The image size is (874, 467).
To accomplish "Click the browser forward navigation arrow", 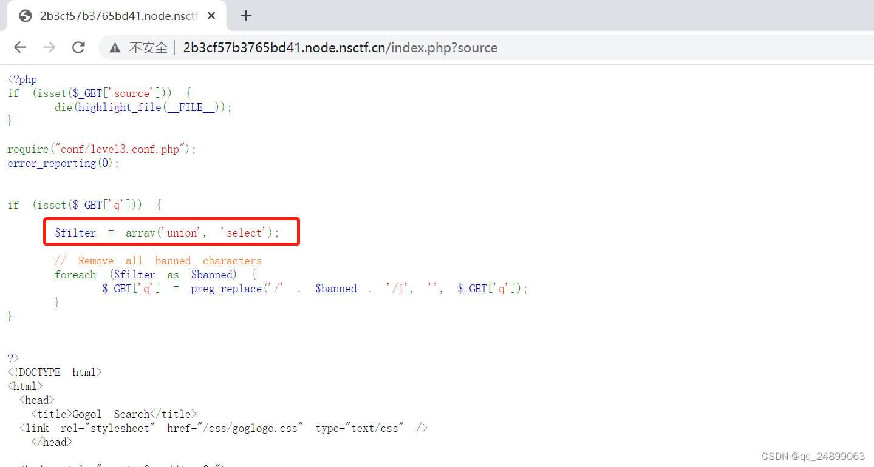I will 49,47.
